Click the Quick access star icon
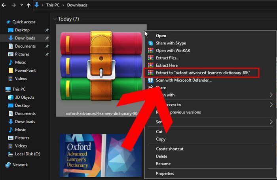 pos(8,22)
